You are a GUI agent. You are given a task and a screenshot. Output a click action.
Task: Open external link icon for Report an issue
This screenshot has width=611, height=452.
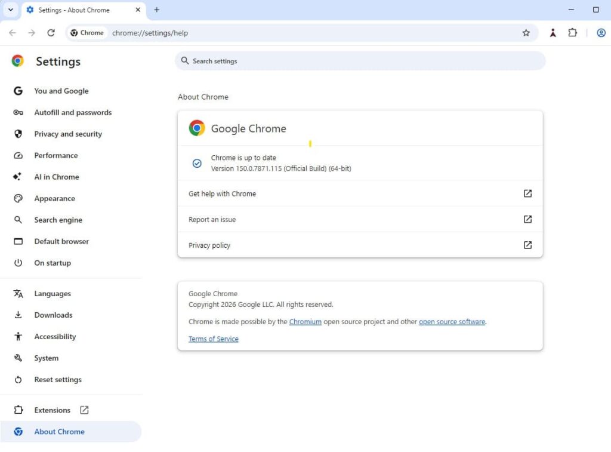527,219
